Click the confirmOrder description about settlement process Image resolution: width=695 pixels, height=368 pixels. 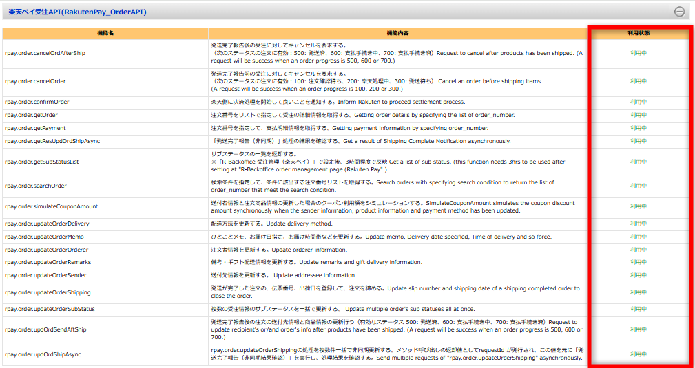pyautogui.click(x=338, y=102)
